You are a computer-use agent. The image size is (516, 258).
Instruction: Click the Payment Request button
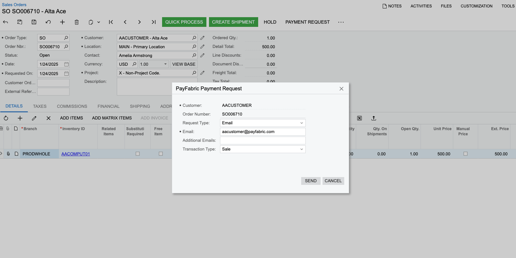307,22
